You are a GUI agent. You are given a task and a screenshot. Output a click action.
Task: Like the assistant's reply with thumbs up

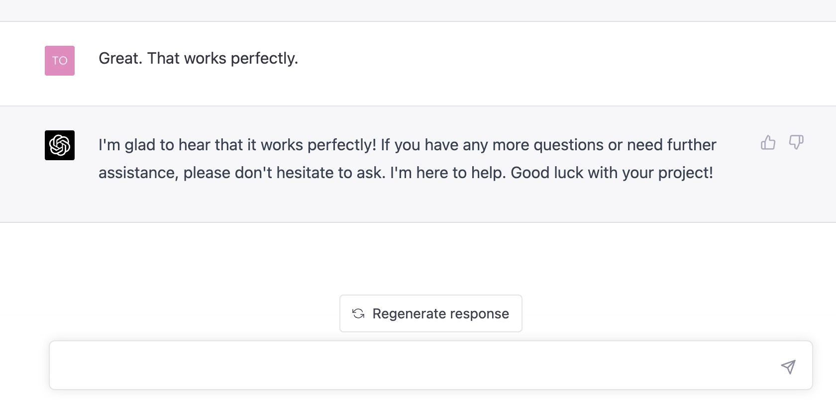[768, 143]
